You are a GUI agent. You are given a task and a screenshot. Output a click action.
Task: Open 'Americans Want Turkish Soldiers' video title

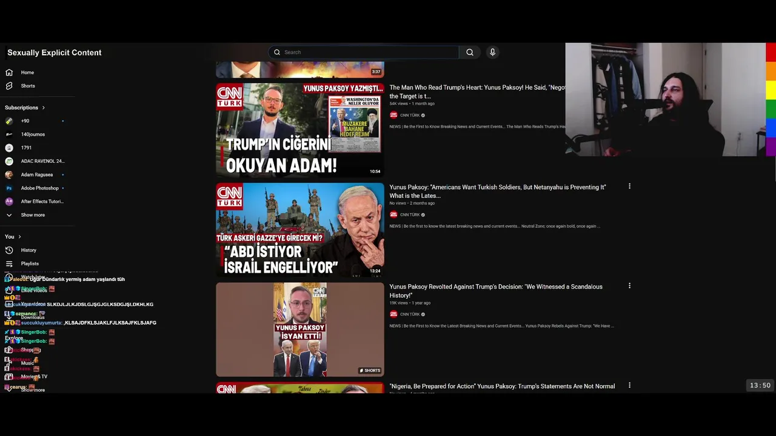coord(498,191)
